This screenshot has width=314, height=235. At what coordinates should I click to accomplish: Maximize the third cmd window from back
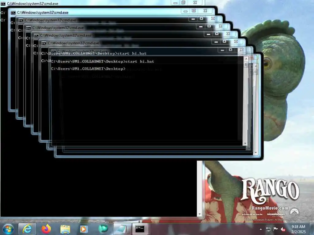click(201, 19)
